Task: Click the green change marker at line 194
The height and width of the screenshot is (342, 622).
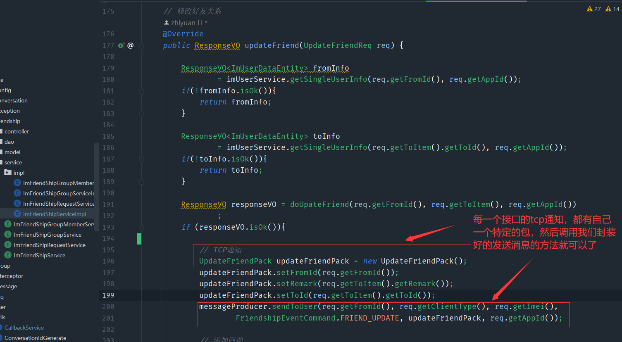Action: click(x=139, y=239)
